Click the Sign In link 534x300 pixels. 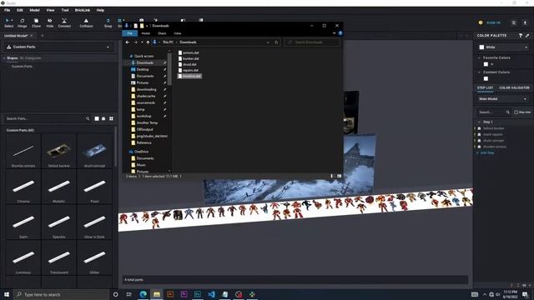[x=493, y=22]
